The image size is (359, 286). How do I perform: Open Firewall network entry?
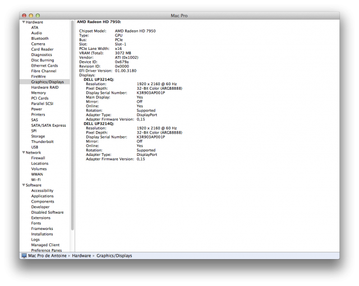click(38, 158)
